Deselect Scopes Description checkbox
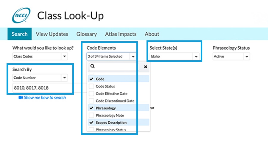 click(x=91, y=122)
